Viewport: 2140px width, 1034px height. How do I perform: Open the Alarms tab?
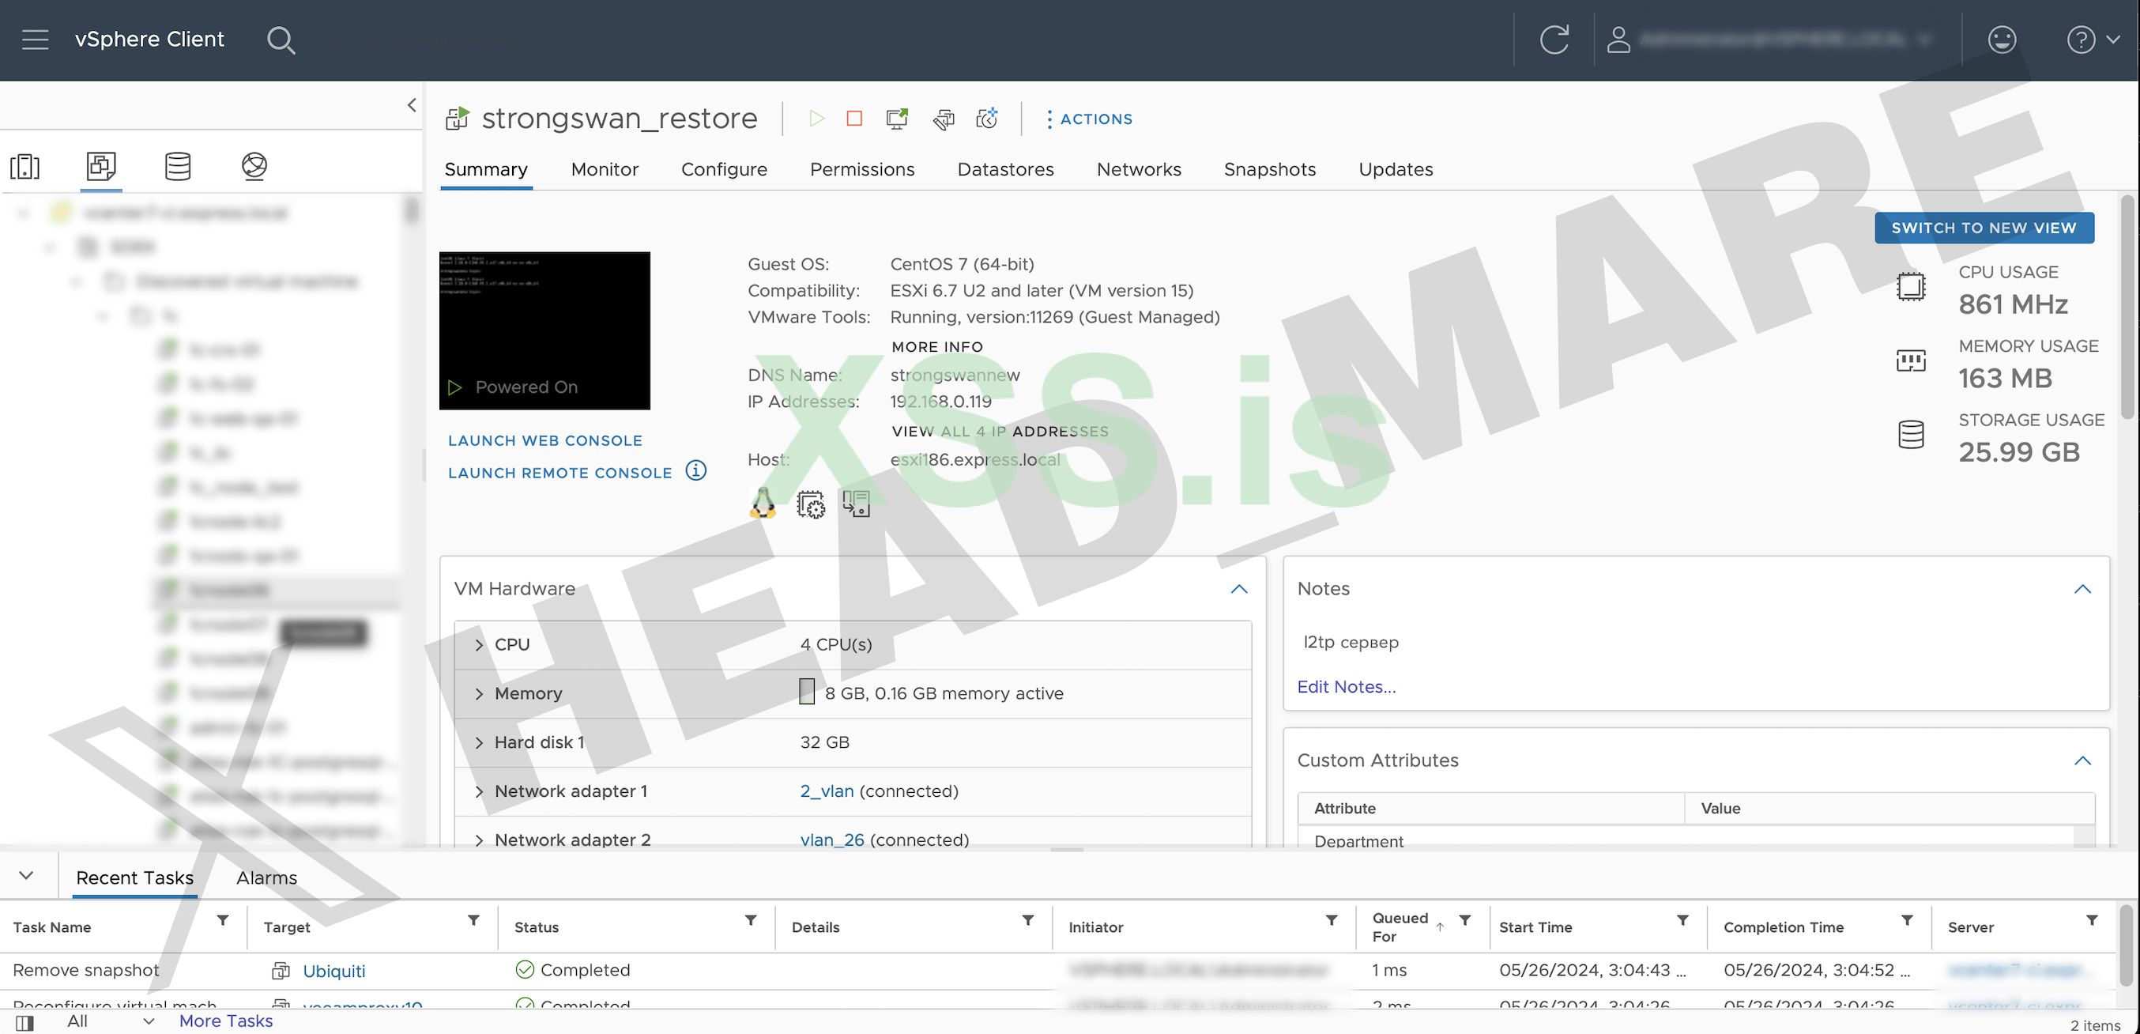point(266,877)
